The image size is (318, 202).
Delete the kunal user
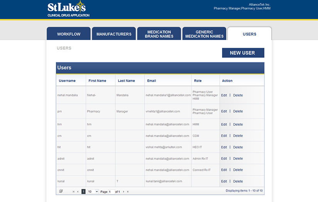point(238,182)
